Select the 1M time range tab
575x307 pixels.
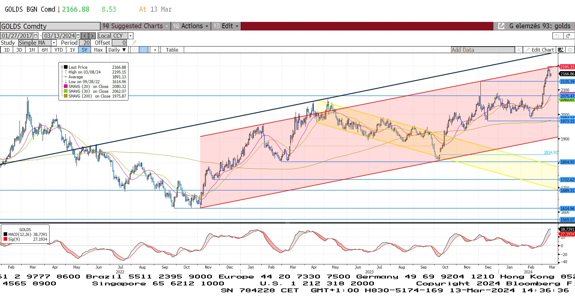tap(32, 50)
